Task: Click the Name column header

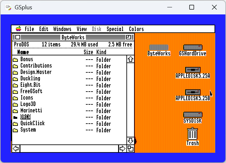Action: (23, 52)
